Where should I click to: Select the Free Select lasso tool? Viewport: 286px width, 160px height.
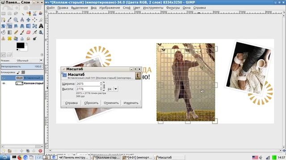[16, 14]
